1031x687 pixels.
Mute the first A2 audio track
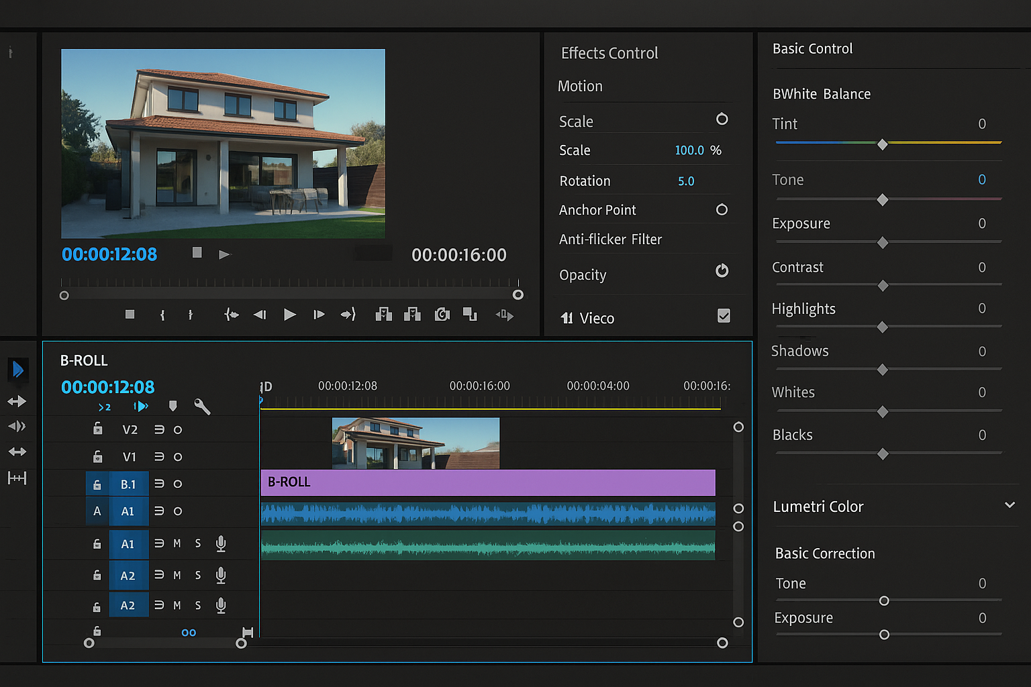177,575
